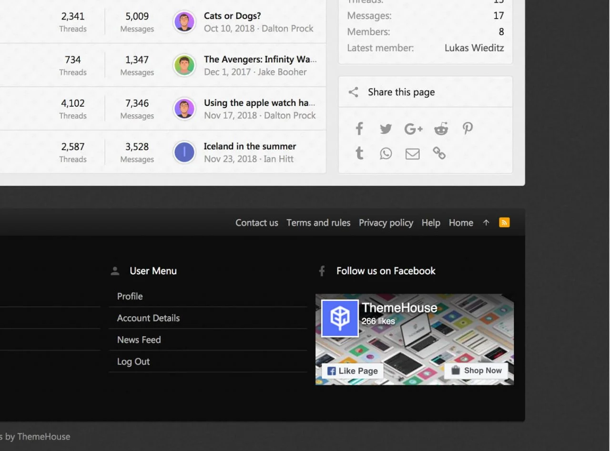This screenshot has width=610, height=451.
Task: Share this page on Reddit
Action: [441, 129]
